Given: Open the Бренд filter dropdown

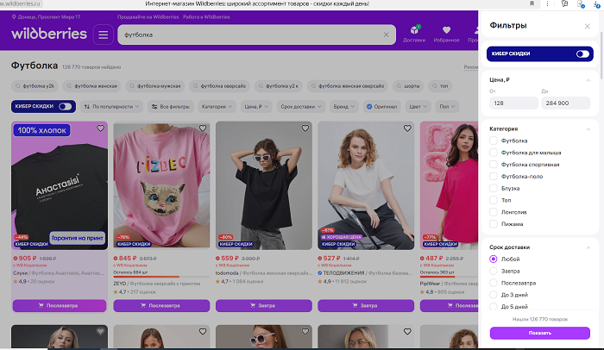Looking at the screenshot, I should pyautogui.click(x=344, y=107).
